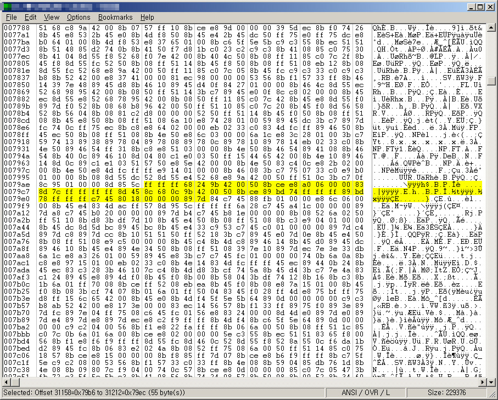Click horizontal scrollbar left arrow

[x=6, y=382]
